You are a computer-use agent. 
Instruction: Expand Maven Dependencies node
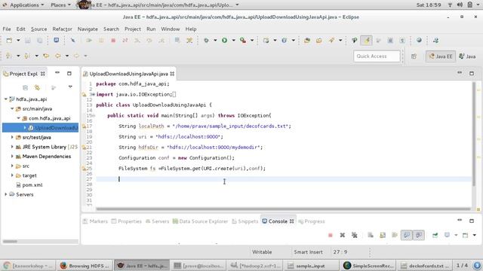tap(12, 157)
